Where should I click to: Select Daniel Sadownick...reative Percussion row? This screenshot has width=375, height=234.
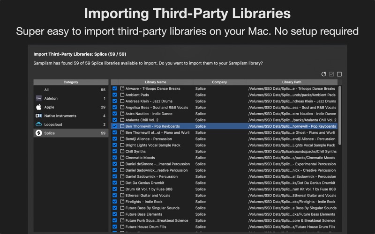coord(224,170)
